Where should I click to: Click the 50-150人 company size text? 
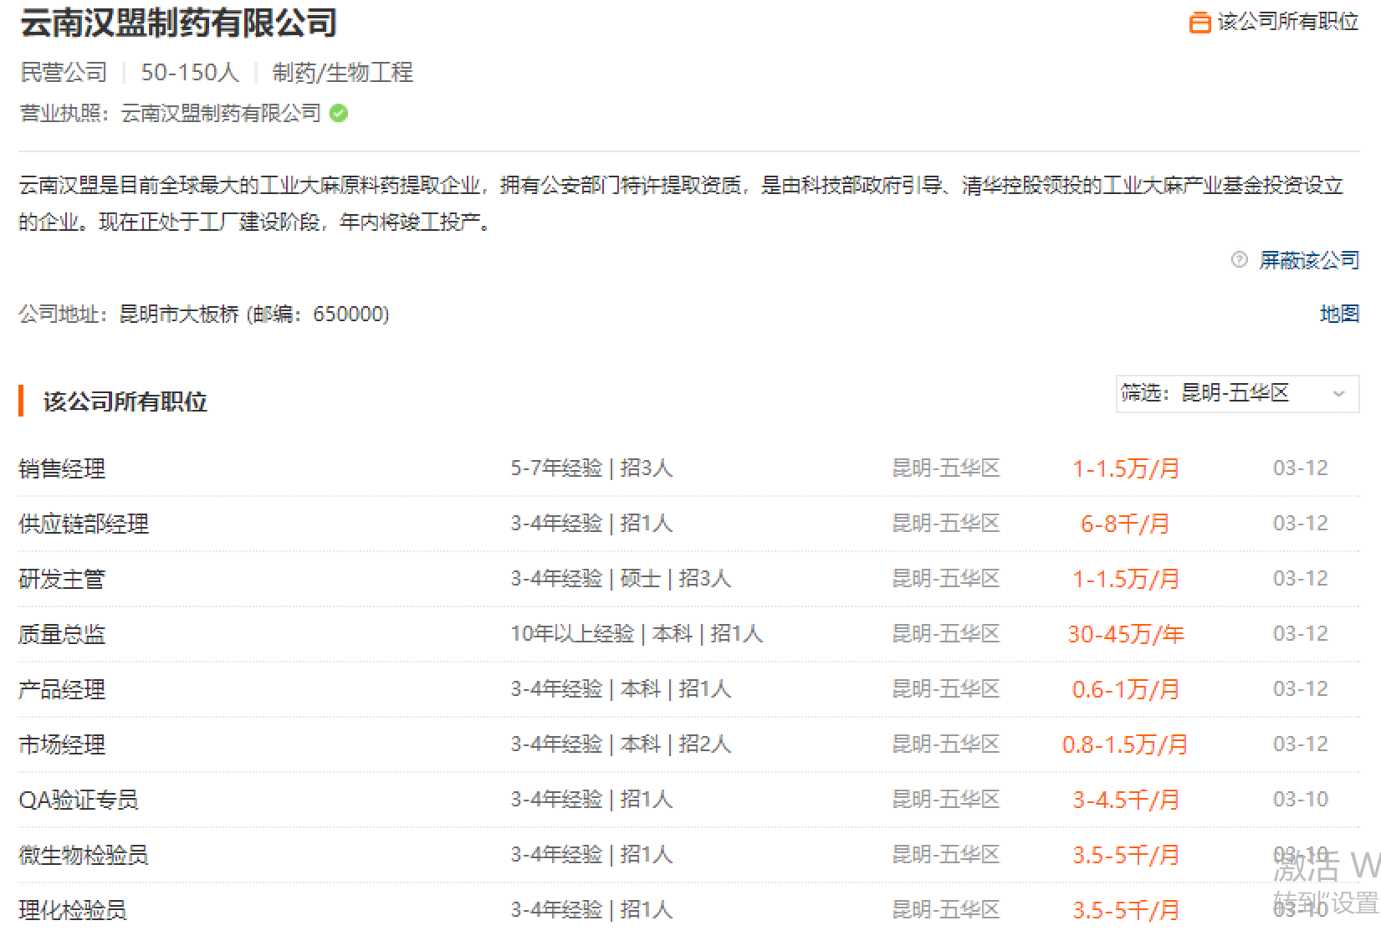(190, 73)
